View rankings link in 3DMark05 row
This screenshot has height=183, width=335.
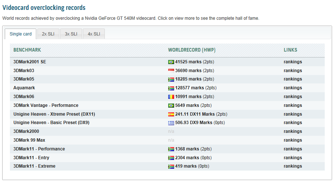(x=293, y=79)
